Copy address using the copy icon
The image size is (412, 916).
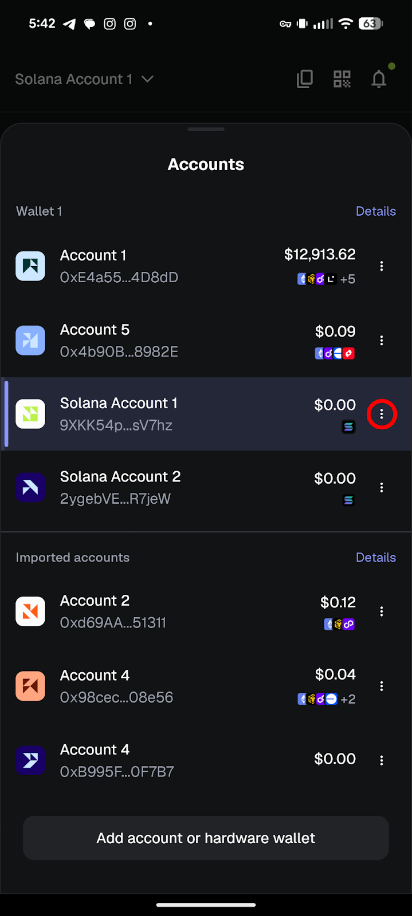[305, 79]
